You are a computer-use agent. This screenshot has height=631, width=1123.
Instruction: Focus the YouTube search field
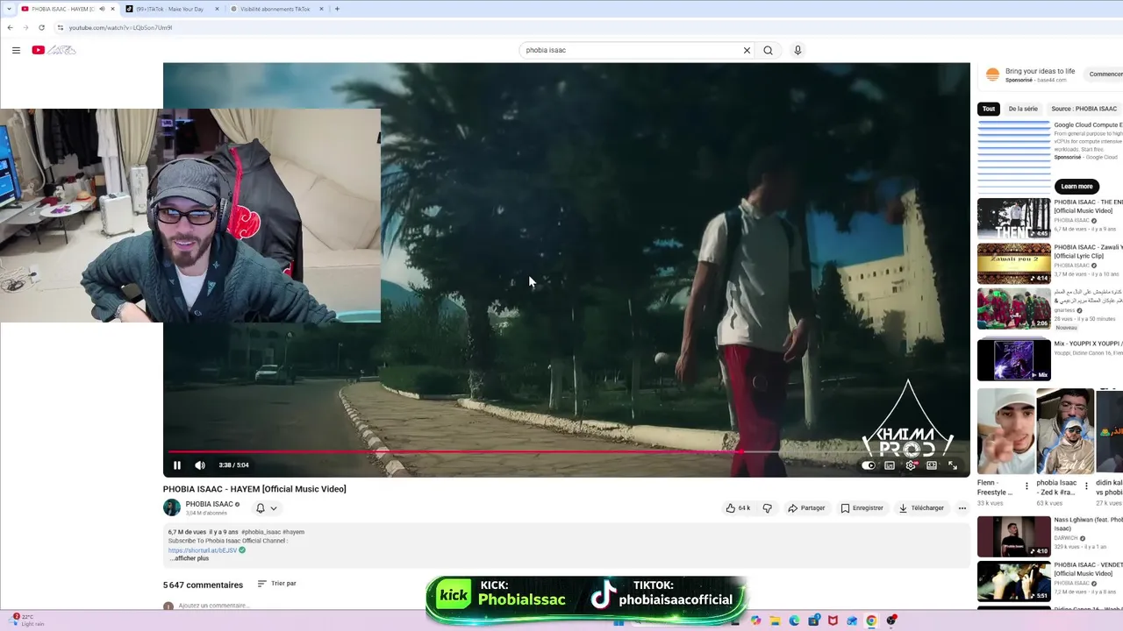[x=630, y=50]
